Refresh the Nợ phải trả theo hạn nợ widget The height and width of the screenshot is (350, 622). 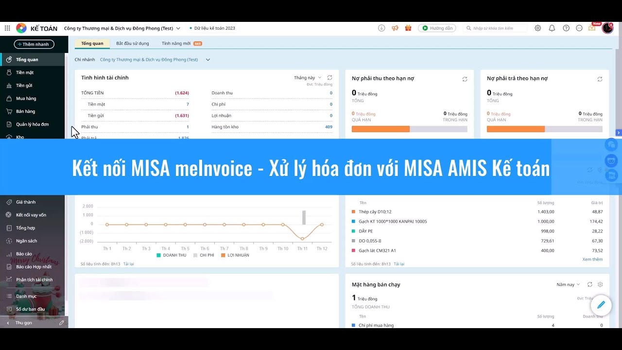click(600, 79)
